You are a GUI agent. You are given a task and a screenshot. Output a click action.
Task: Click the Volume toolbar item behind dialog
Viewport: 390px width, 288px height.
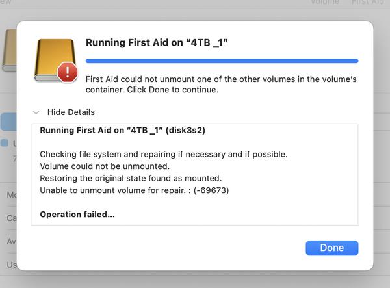(324, 3)
